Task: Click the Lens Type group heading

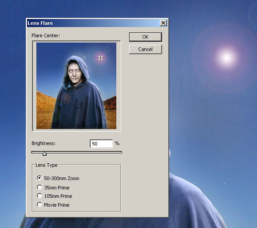Action: (47, 165)
